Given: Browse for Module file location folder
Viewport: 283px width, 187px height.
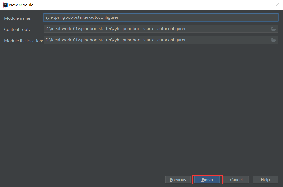Looking at the screenshot, I should (x=274, y=40).
